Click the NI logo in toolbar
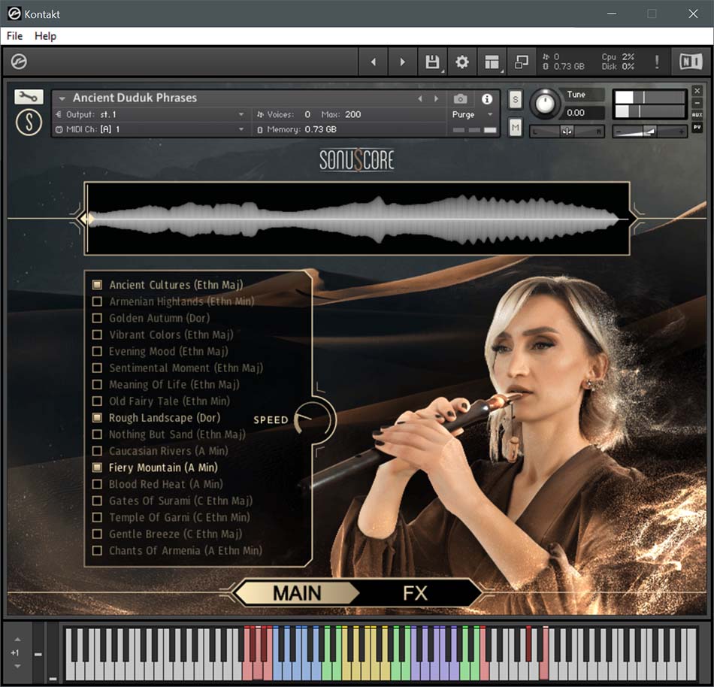Screen dimensions: 714x687 tap(691, 62)
